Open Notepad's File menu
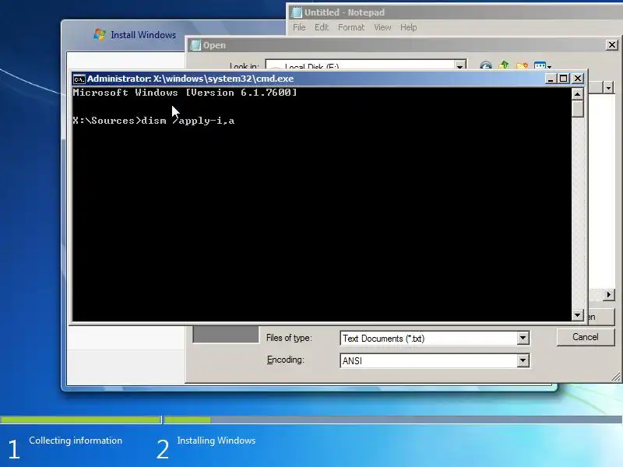623x467 pixels. click(299, 27)
